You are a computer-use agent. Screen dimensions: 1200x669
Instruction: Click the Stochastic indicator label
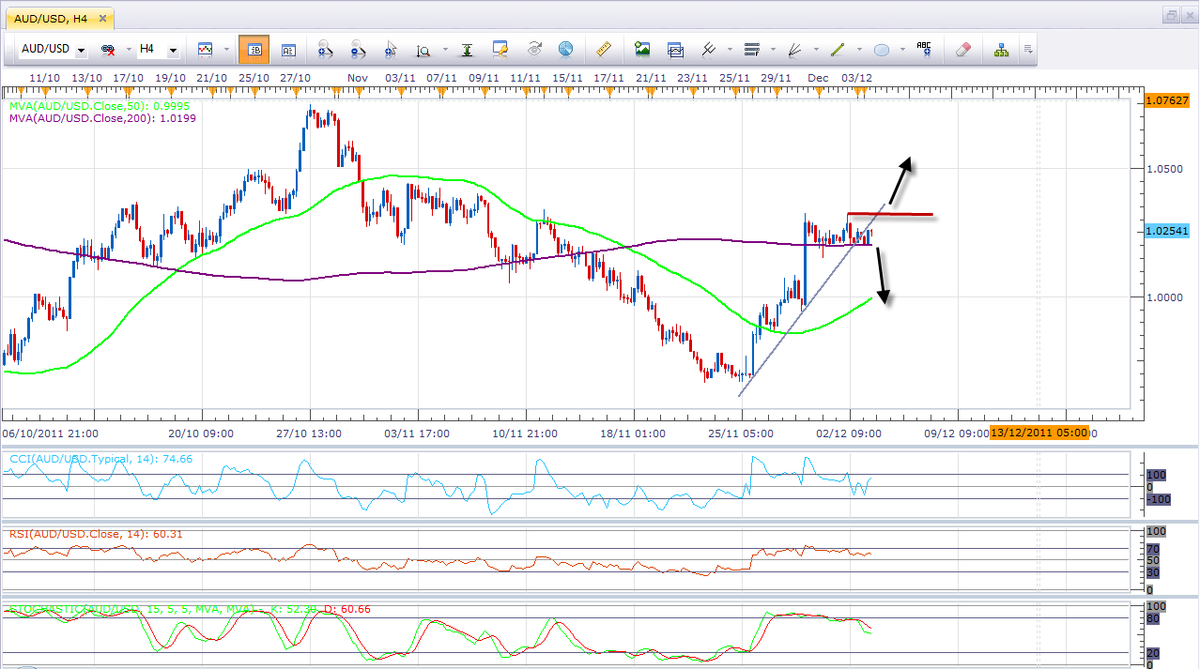coord(190,609)
